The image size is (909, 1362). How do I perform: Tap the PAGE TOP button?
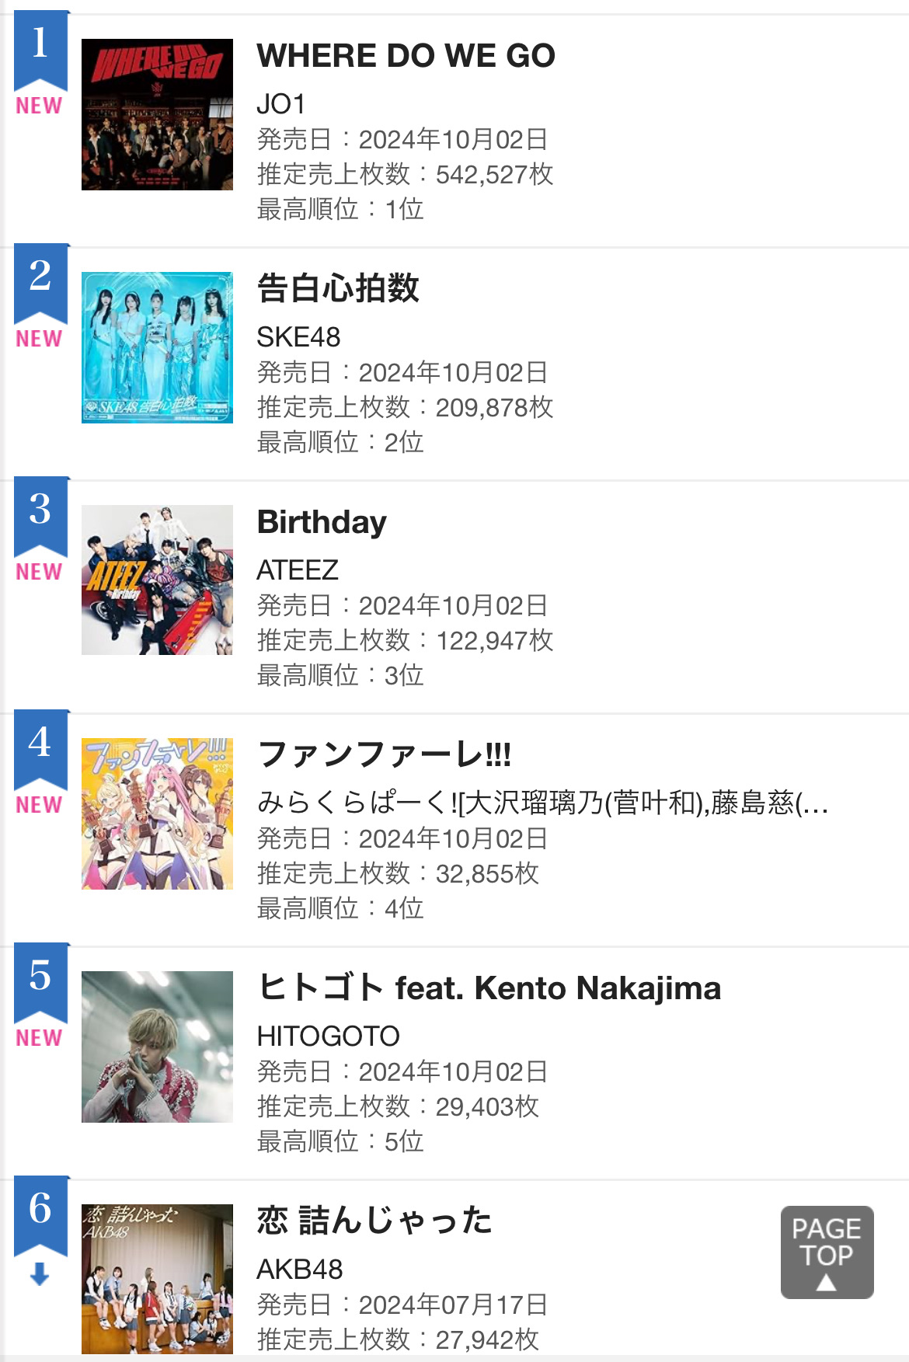tap(827, 1252)
